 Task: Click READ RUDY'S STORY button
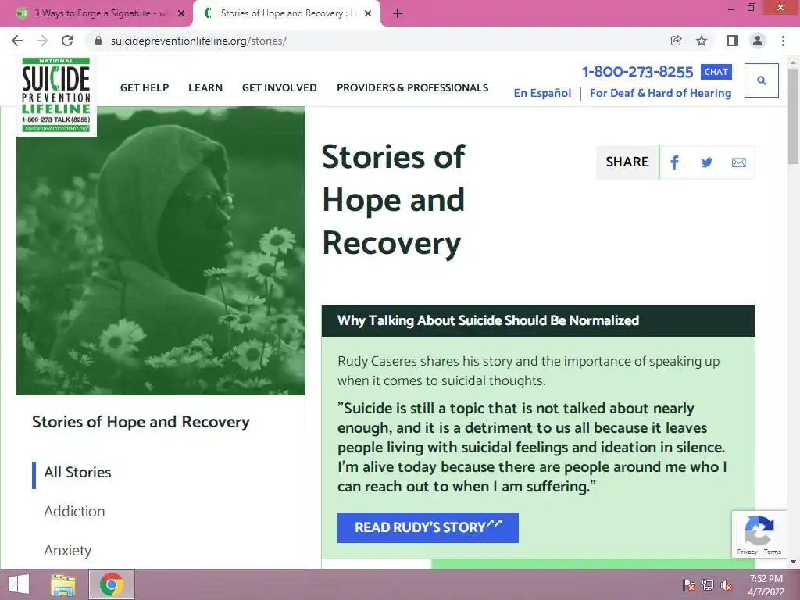(427, 527)
